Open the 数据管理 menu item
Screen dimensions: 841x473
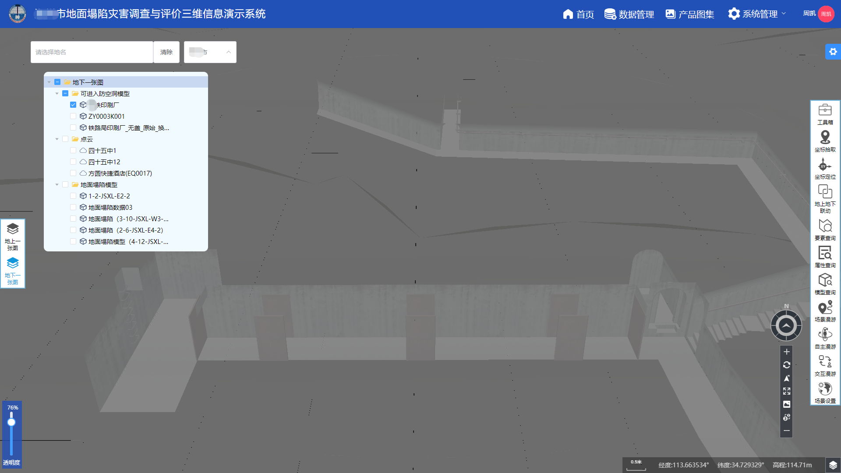[629, 14]
